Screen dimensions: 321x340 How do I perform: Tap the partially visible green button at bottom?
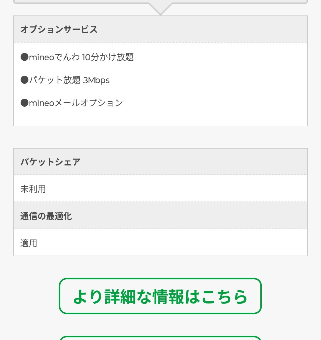(160, 338)
